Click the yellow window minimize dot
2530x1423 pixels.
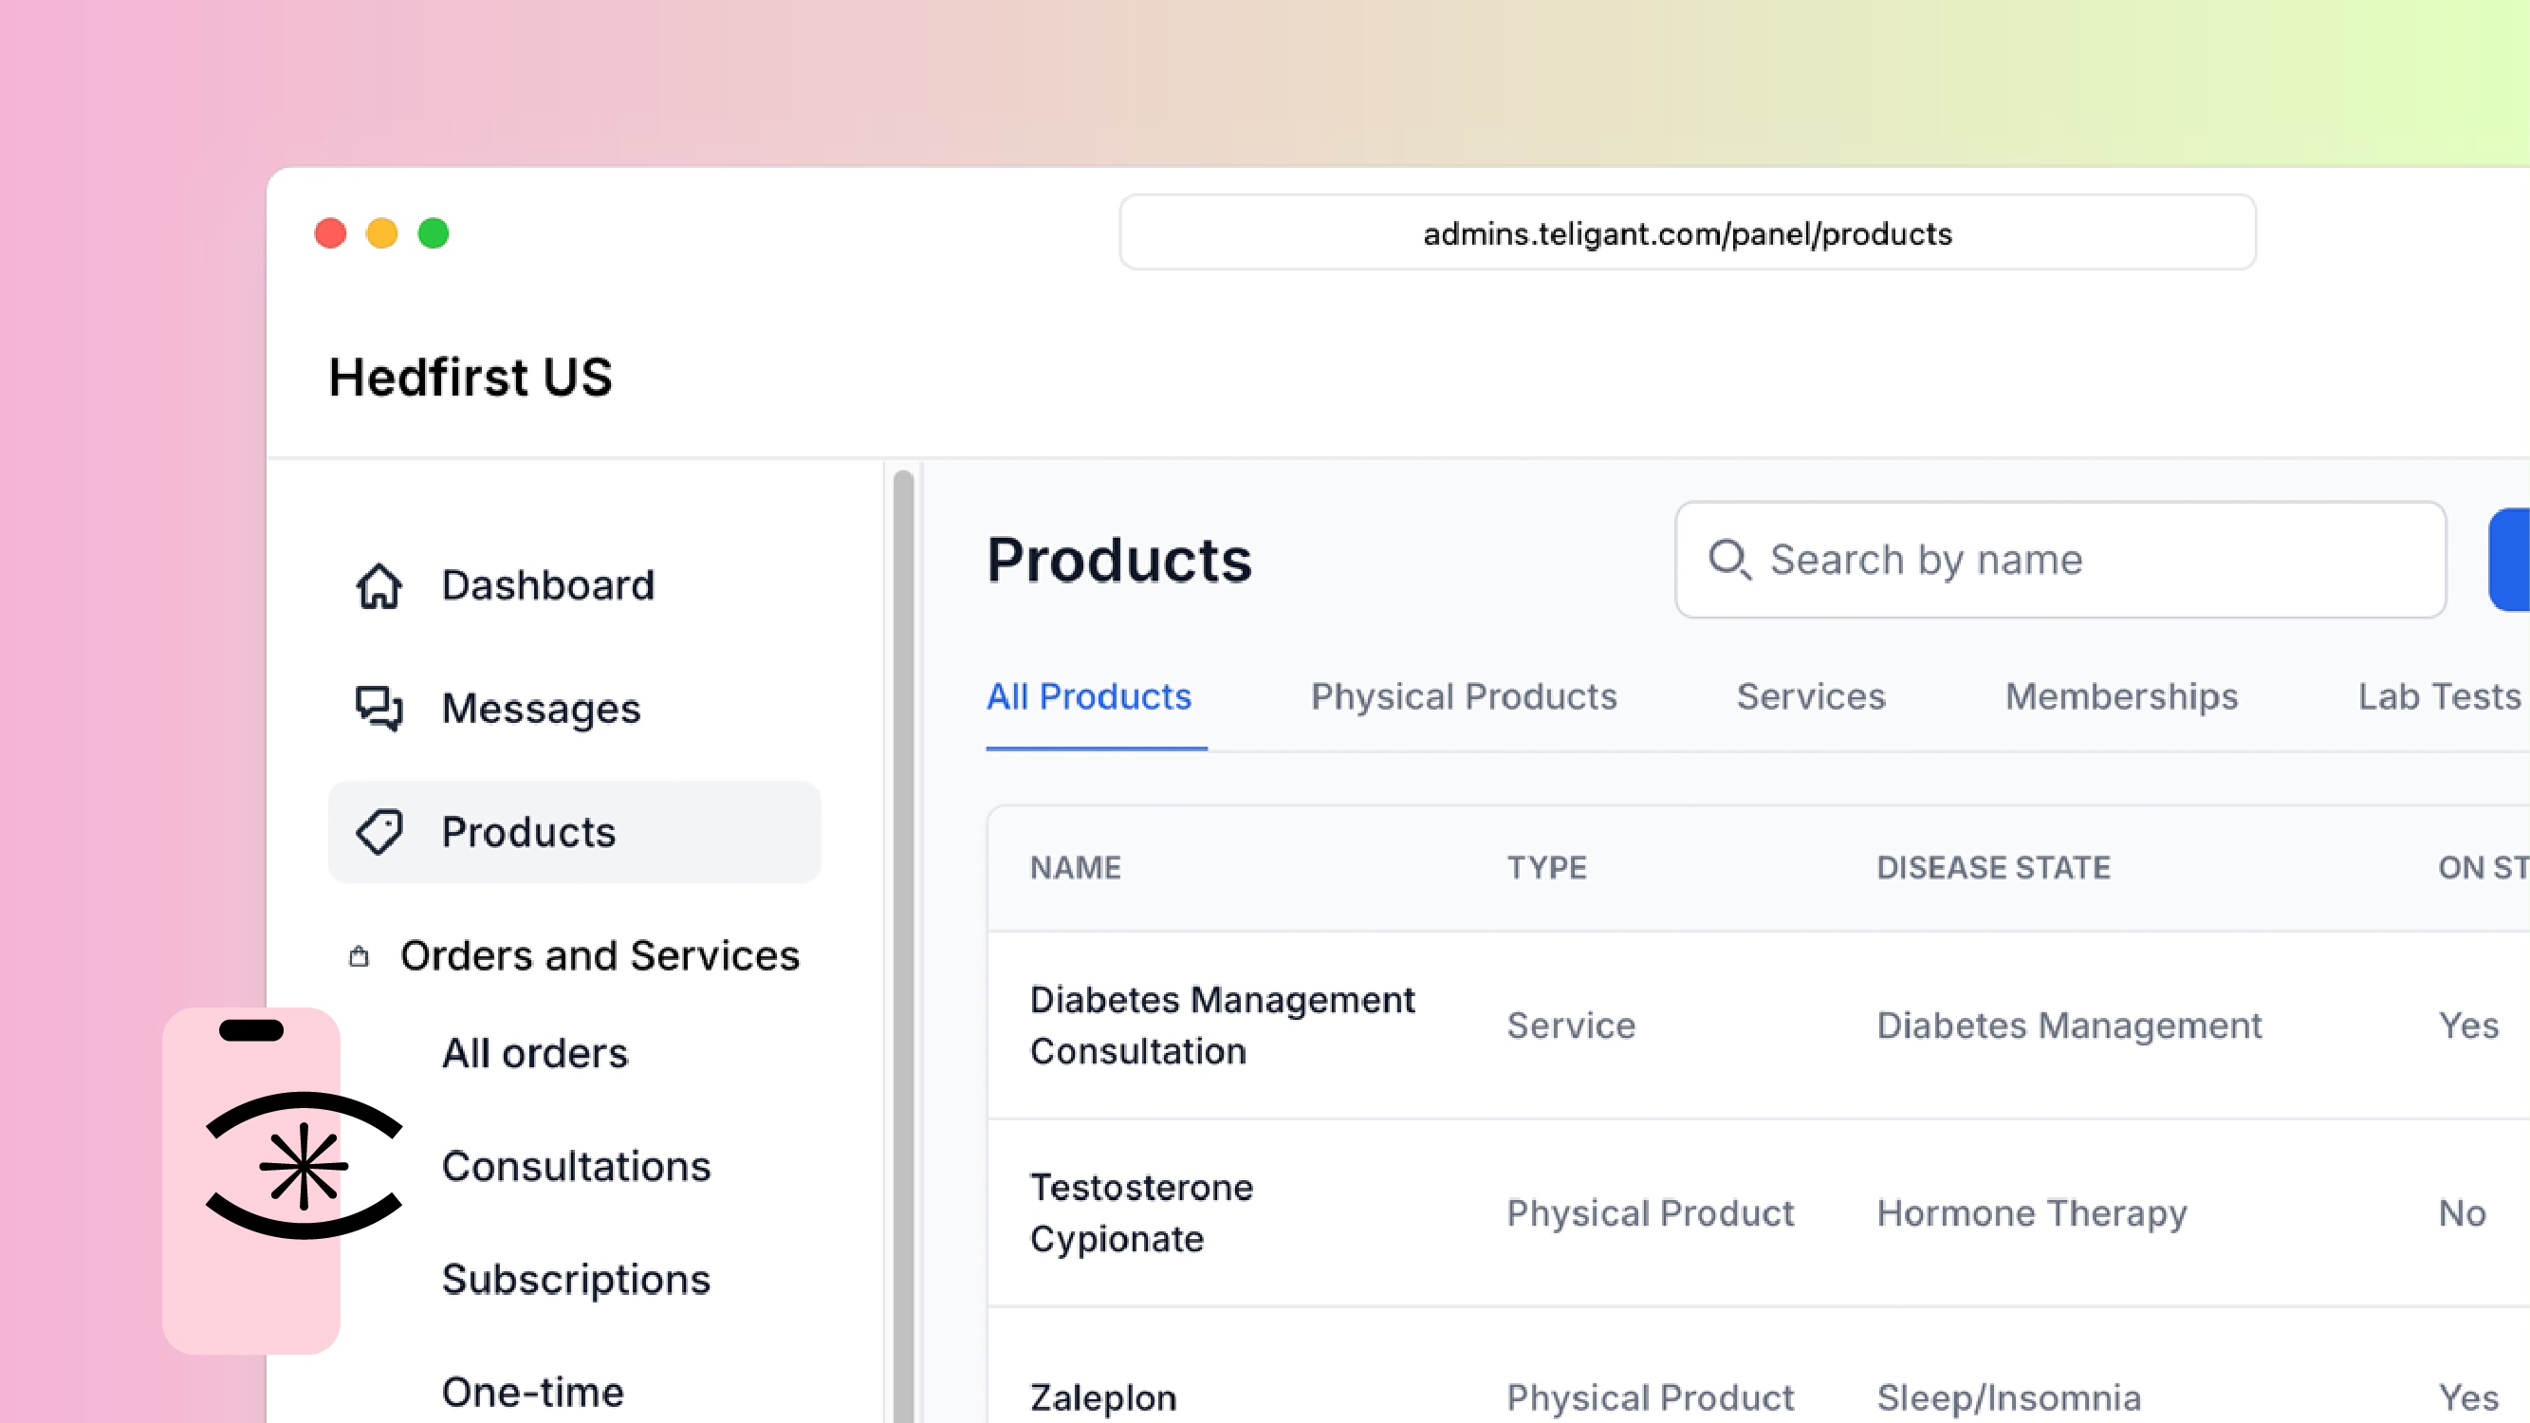tap(382, 233)
